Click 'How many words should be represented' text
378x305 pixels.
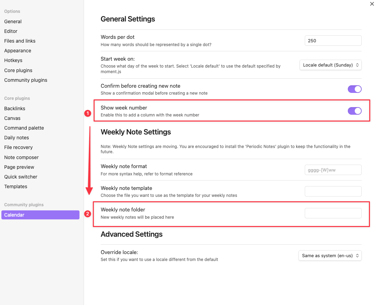point(156,44)
